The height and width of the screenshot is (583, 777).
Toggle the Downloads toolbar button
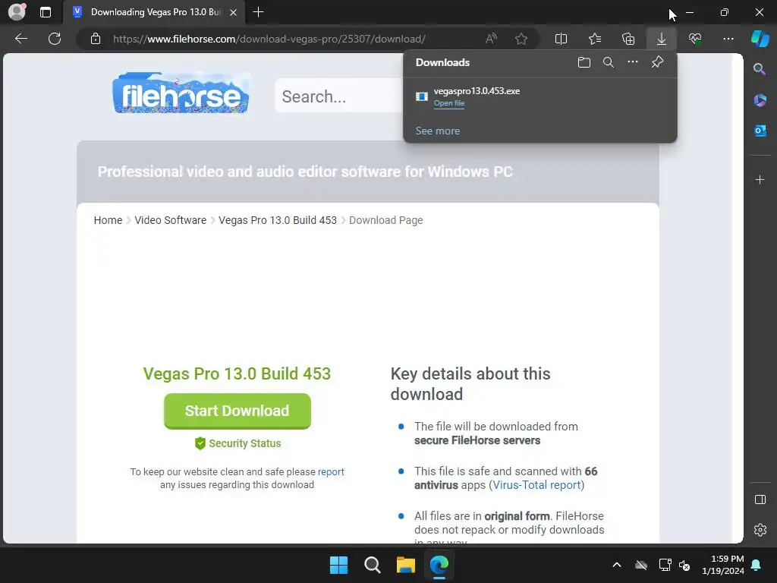tap(662, 39)
